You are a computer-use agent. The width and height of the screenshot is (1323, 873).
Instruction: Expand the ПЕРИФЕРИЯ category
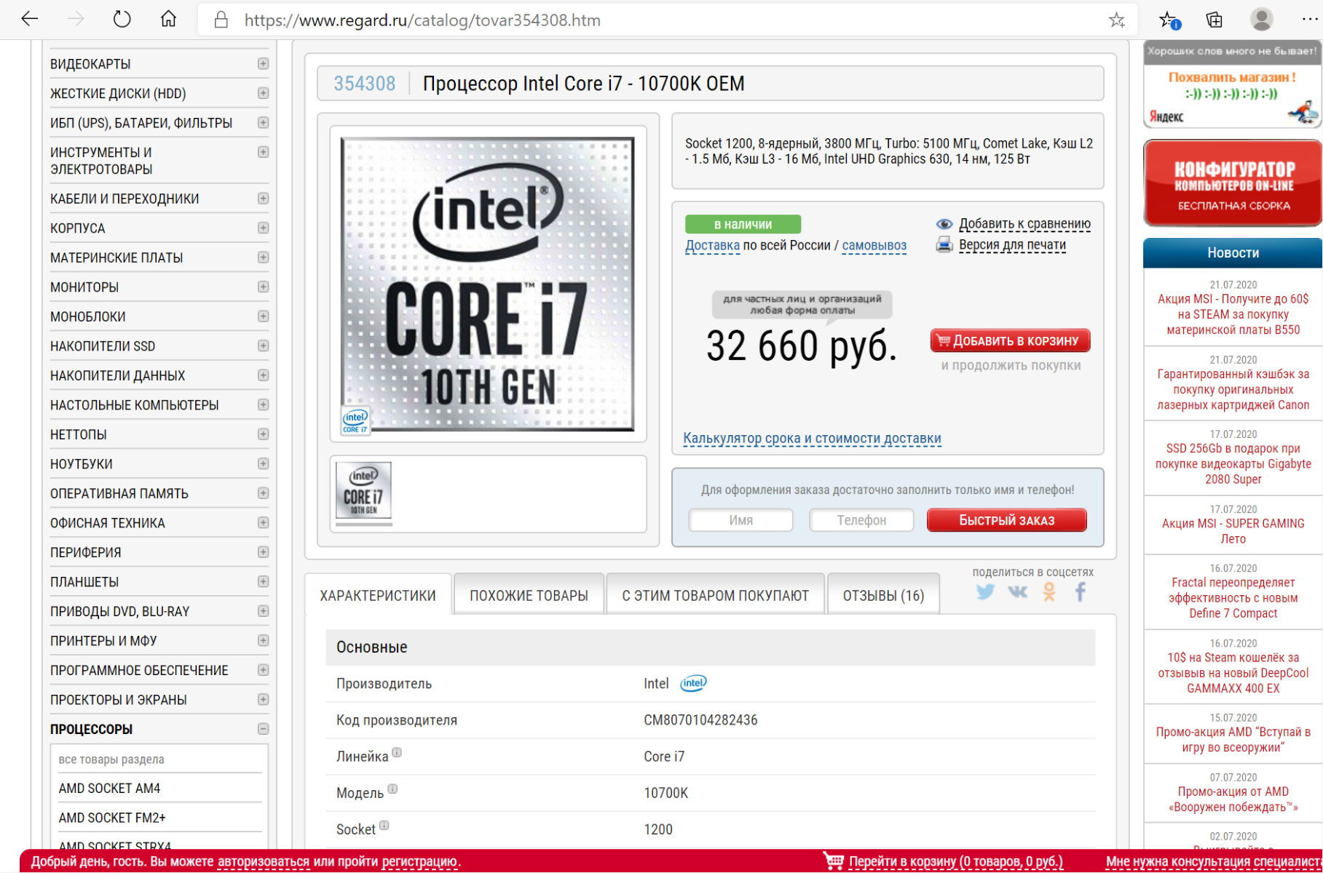tap(263, 552)
